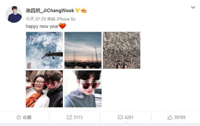Open the cloudy sky photo thumbnail
This screenshot has height=126, width=200.
(x=44, y=50)
